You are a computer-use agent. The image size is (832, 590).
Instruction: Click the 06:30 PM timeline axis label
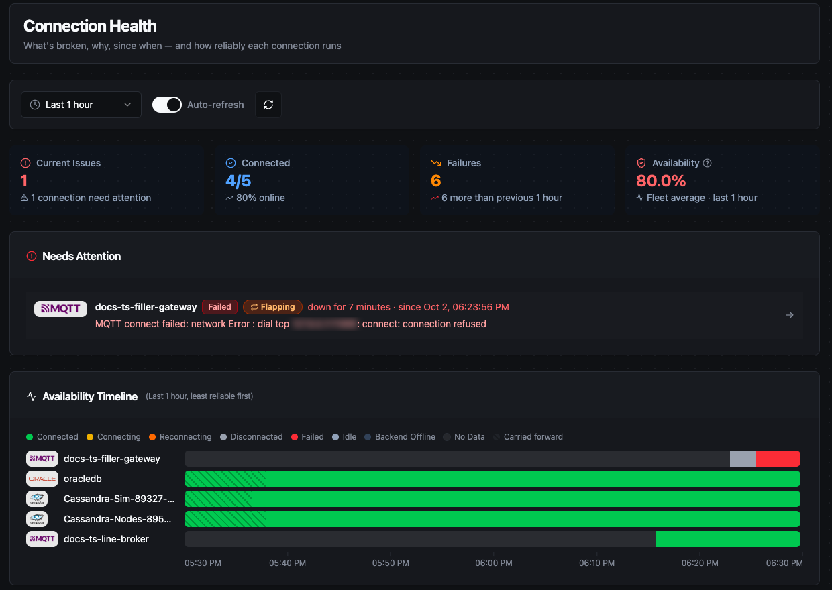[x=784, y=563]
